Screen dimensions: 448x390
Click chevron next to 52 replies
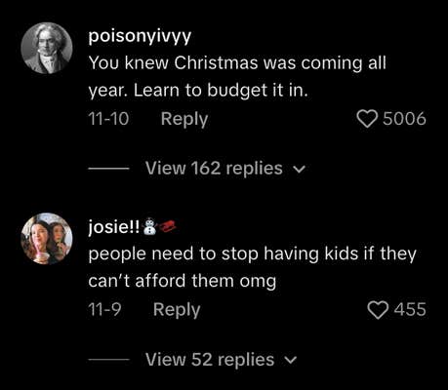click(x=291, y=361)
